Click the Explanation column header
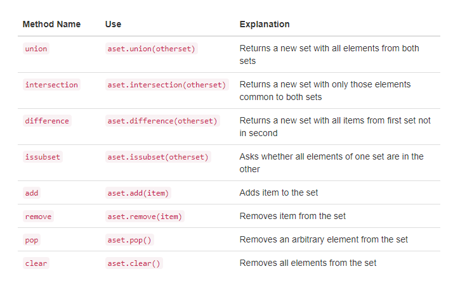Image resolution: width=453 pixels, height=283 pixels. (x=265, y=25)
